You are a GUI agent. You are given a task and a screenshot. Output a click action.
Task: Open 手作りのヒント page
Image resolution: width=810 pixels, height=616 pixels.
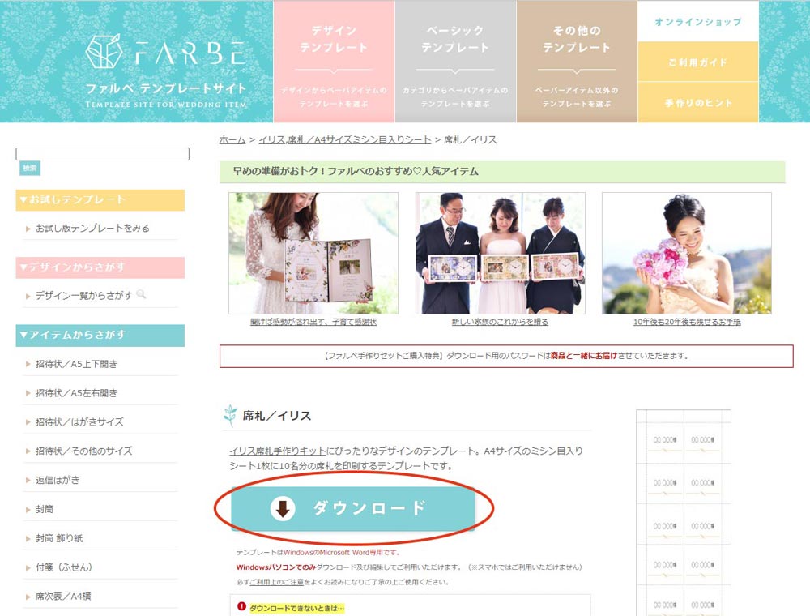click(x=697, y=103)
